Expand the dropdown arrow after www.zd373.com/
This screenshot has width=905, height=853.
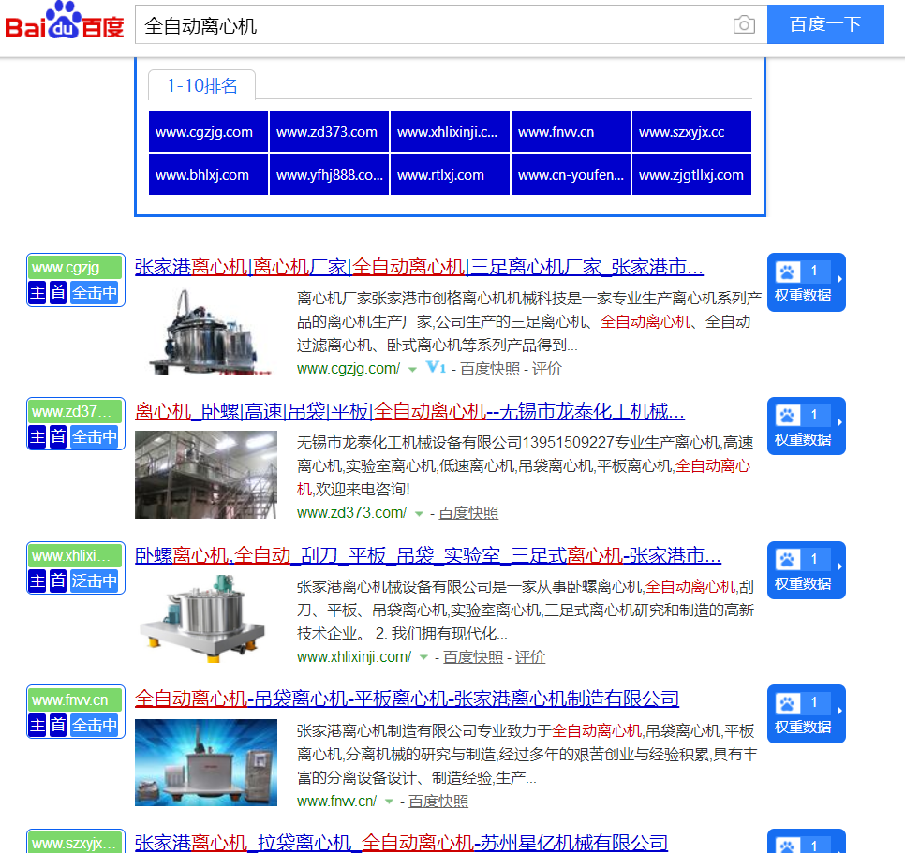pos(419,514)
